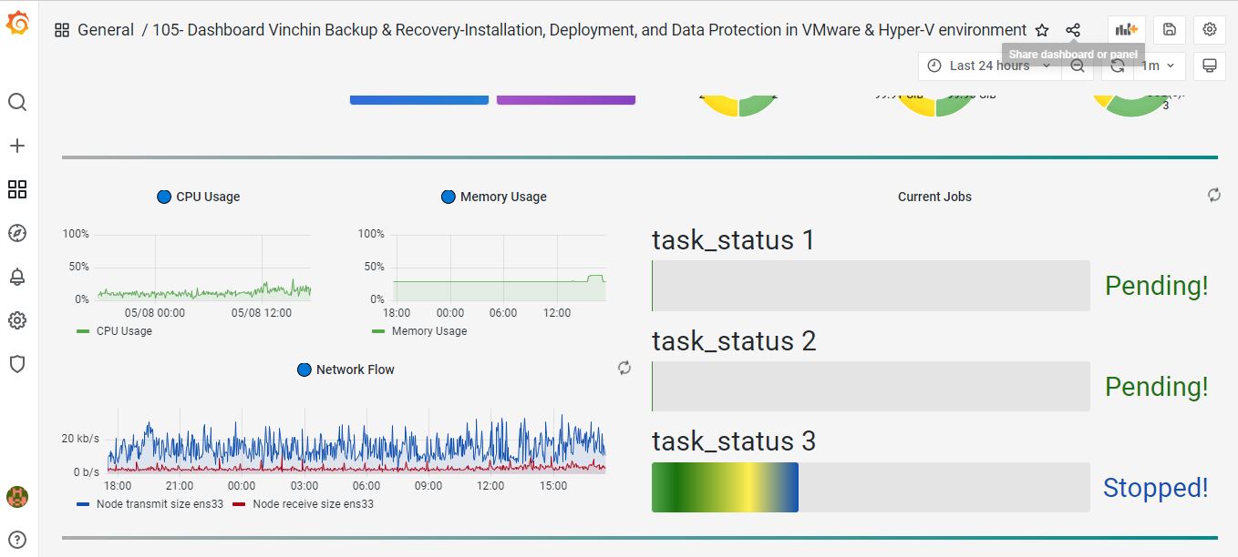The height and width of the screenshot is (557, 1238).
Task: Open Last 24 hours time picker
Action: (989, 66)
